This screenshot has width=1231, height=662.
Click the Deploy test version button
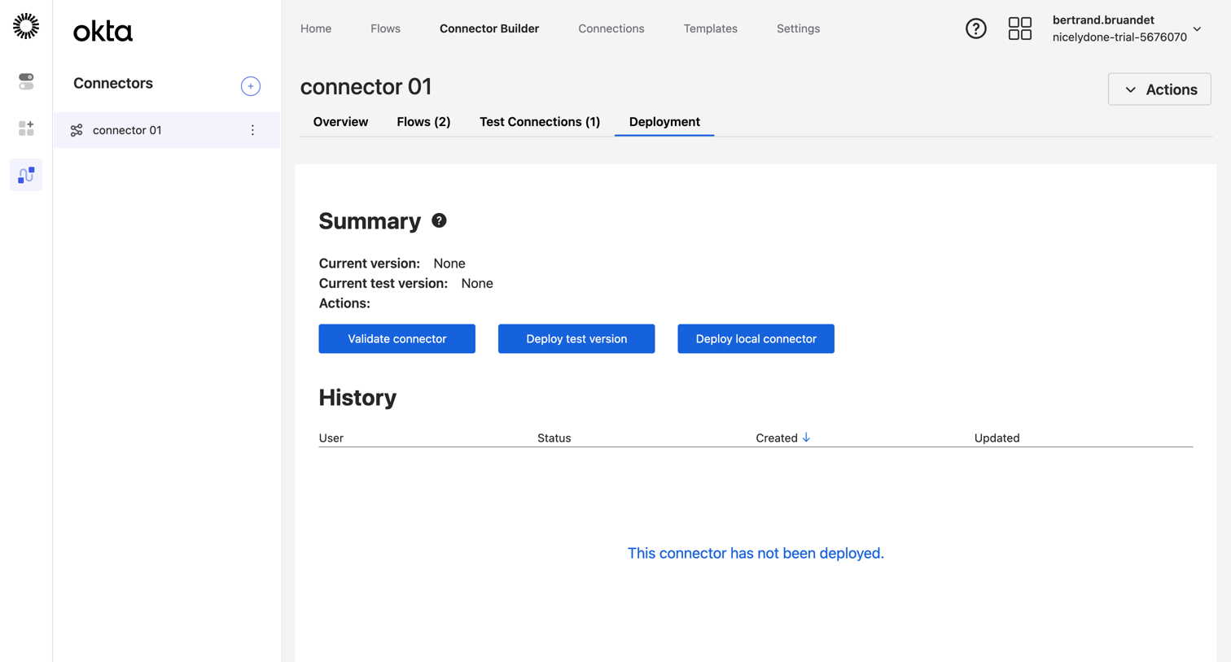[576, 339]
